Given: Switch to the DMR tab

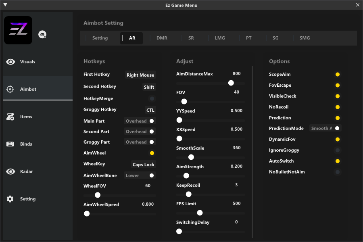Looking at the screenshot, I should pyautogui.click(x=162, y=38).
